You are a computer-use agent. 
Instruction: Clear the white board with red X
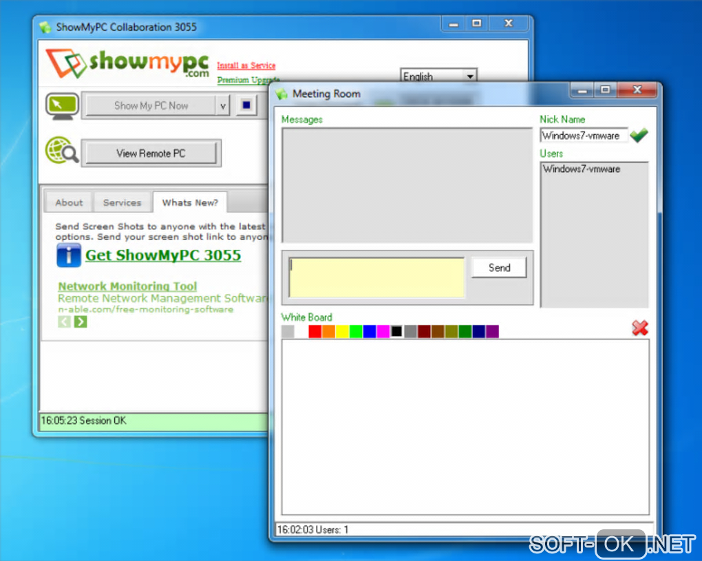click(640, 328)
